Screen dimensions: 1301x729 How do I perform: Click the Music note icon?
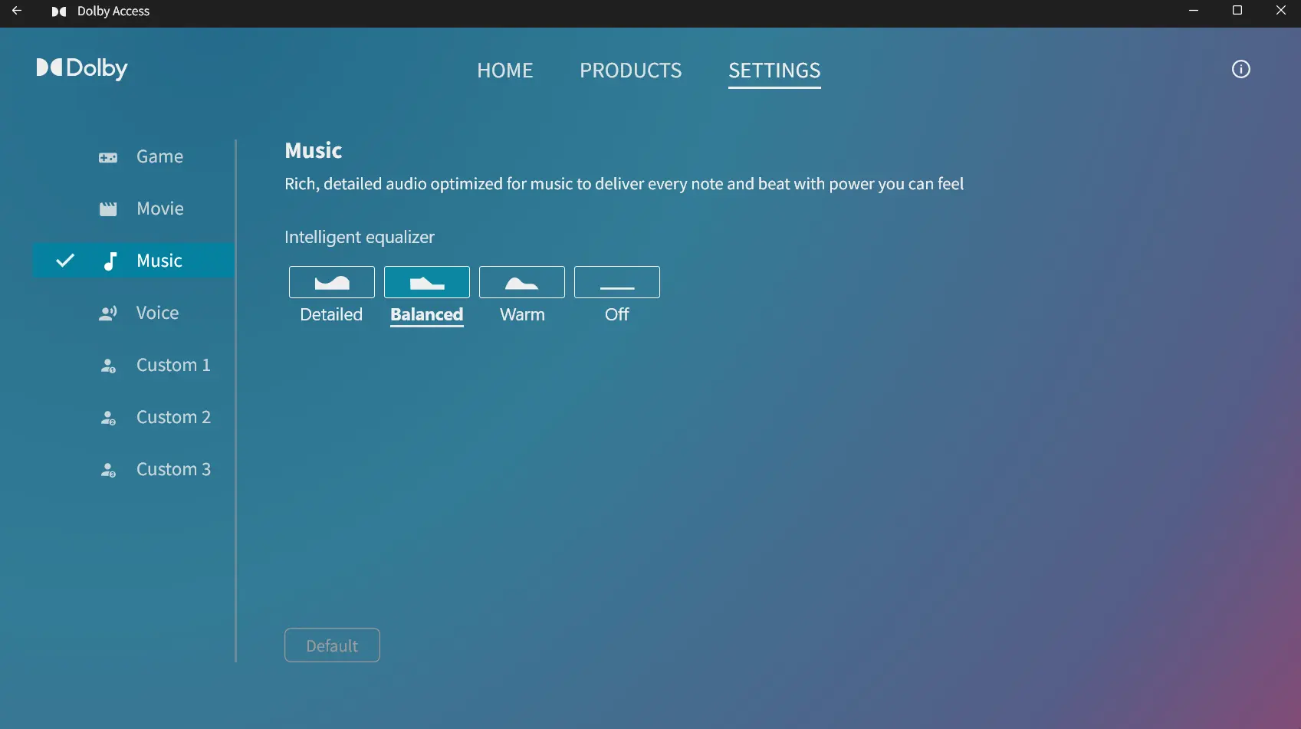pos(110,261)
